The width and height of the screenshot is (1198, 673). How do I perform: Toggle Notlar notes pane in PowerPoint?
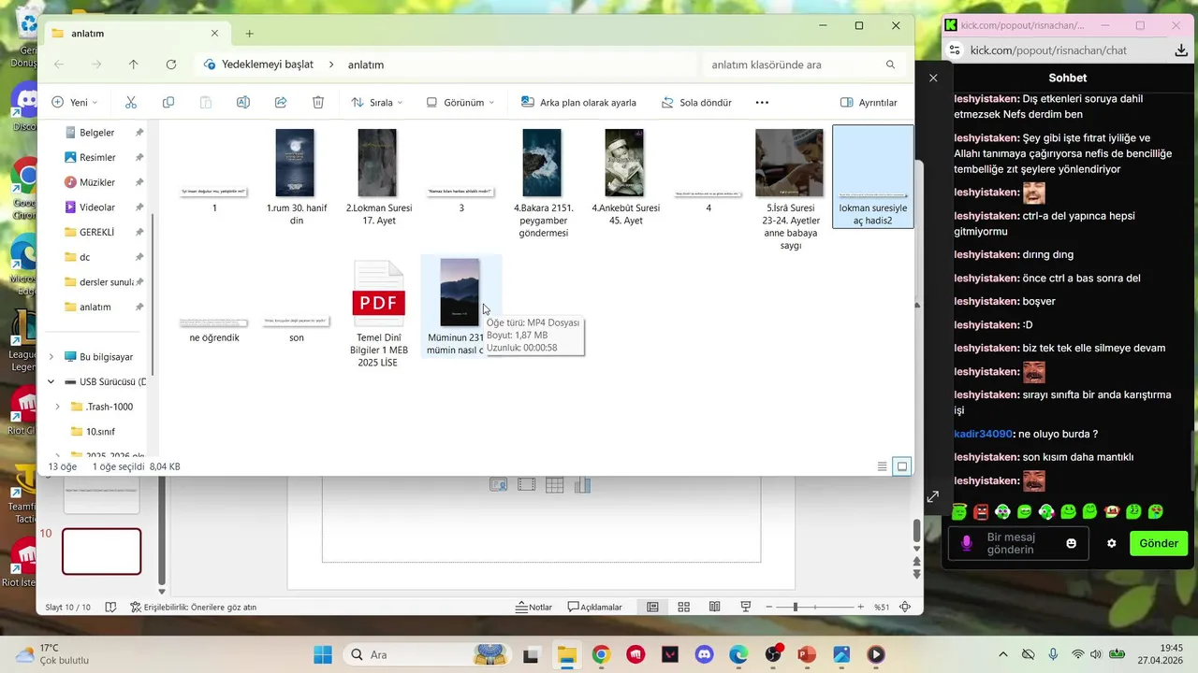pos(534,608)
